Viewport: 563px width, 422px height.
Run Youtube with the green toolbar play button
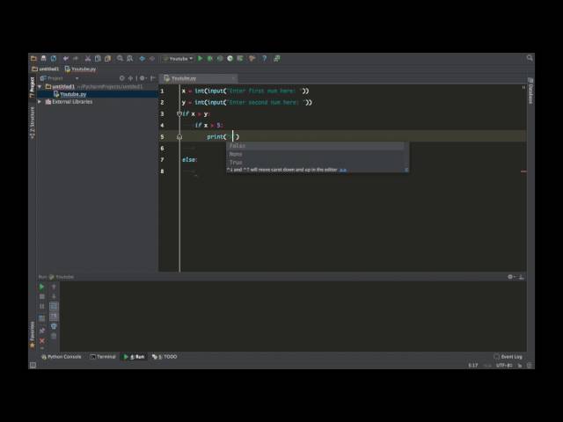point(201,58)
